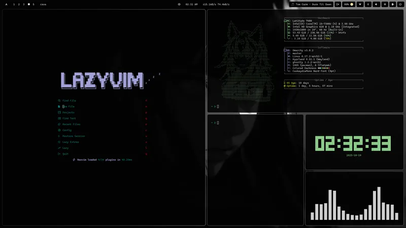Switch to workspace 1

click(x=14, y=5)
